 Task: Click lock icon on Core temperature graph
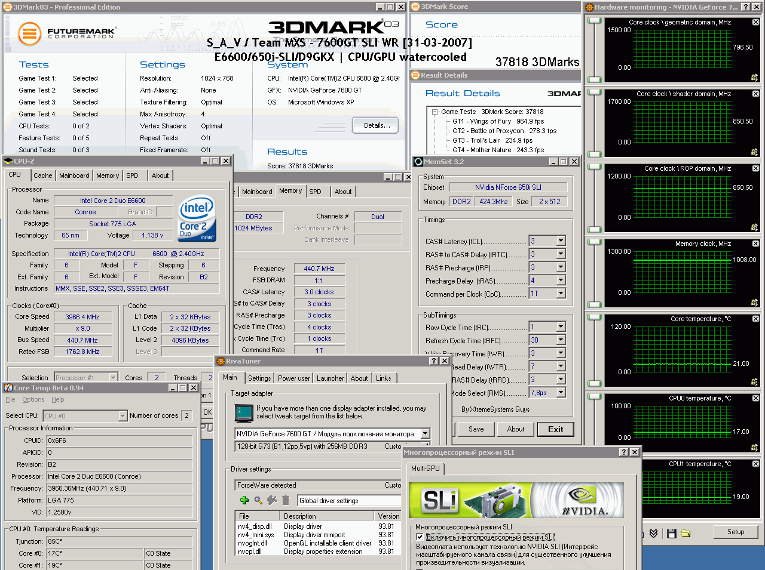click(x=754, y=382)
